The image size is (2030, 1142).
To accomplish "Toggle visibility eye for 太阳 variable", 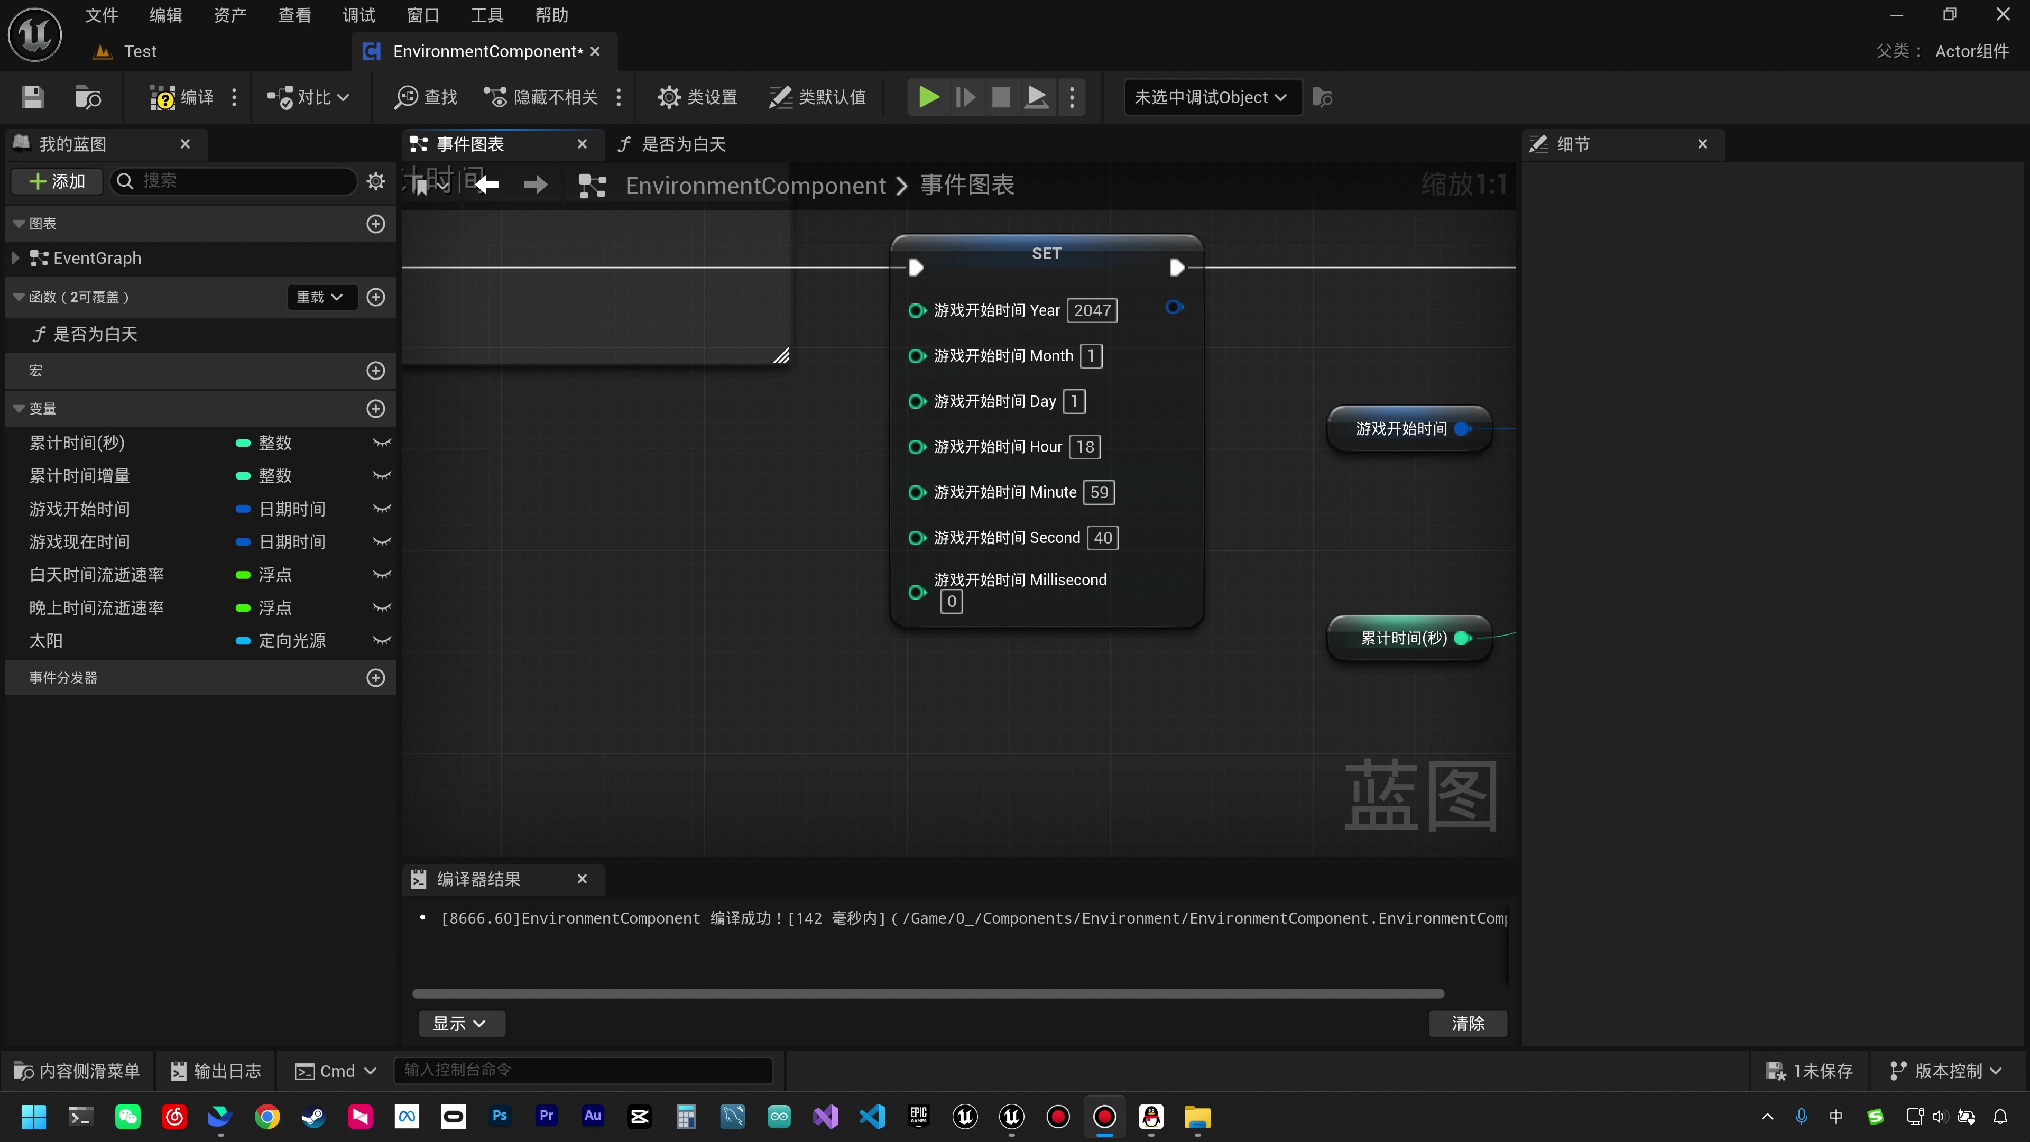I will tap(382, 641).
